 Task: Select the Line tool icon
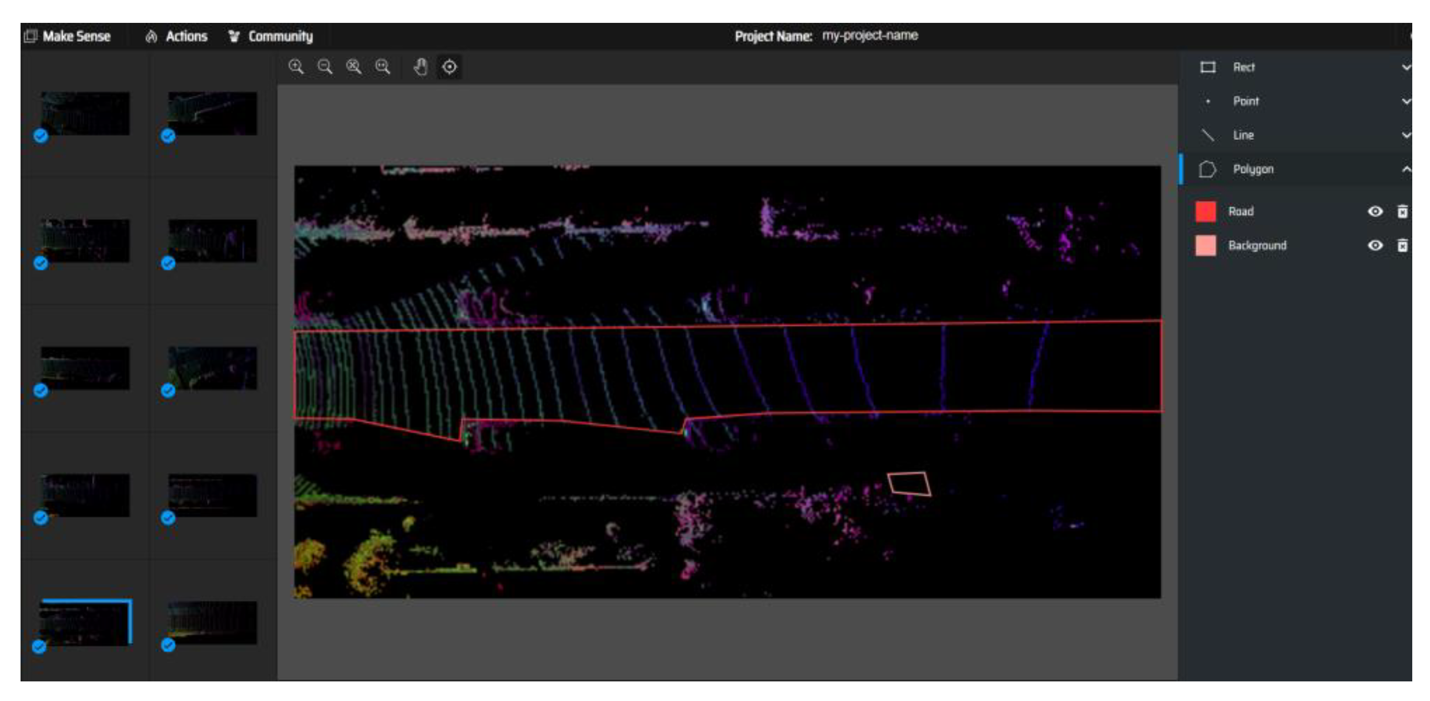[1208, 135]
